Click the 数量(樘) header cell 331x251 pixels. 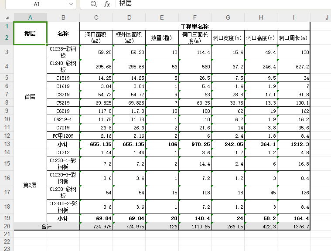(162, 37)
